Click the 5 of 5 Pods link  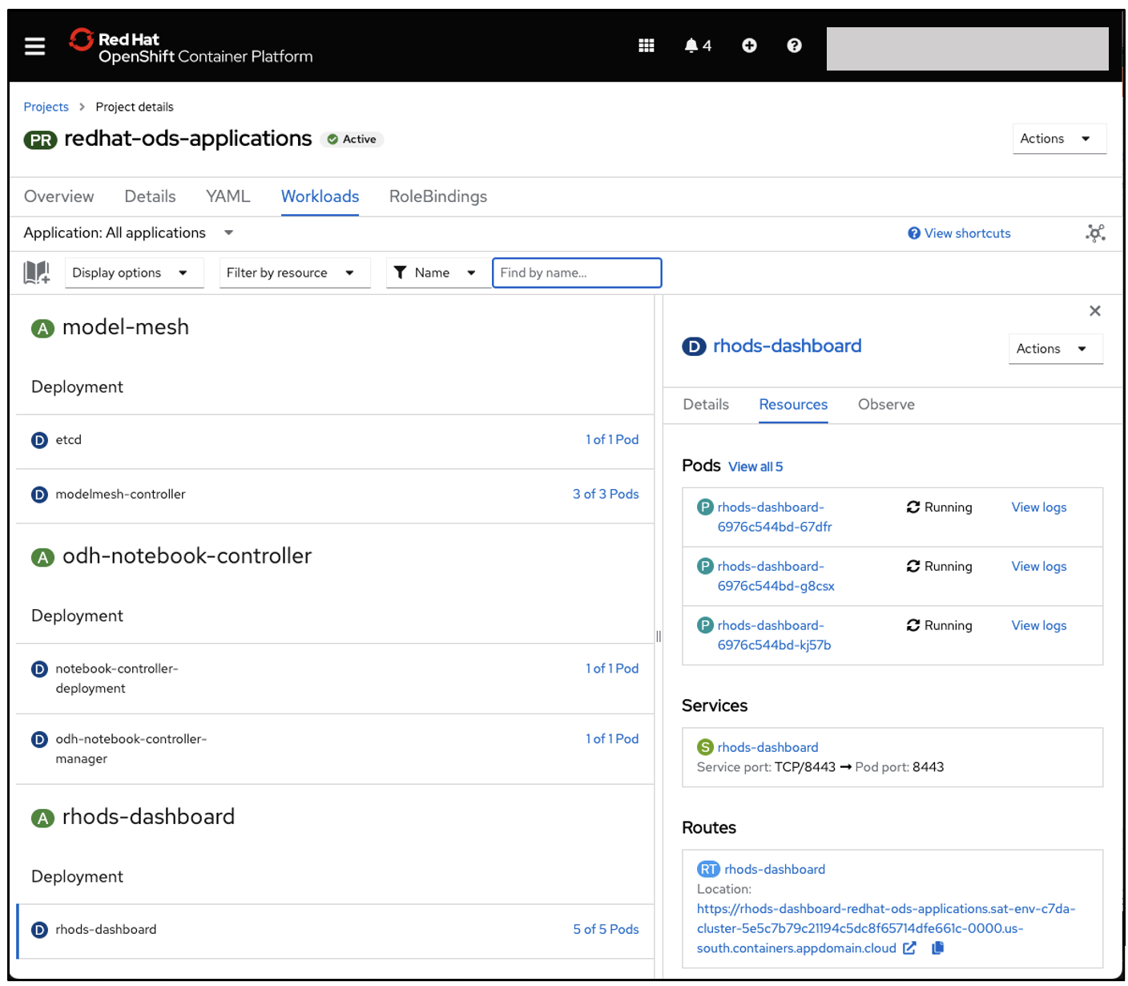pos(606,930)
